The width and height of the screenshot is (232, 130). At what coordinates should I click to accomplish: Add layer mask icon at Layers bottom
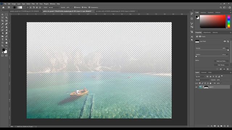(x=215, y=126)
